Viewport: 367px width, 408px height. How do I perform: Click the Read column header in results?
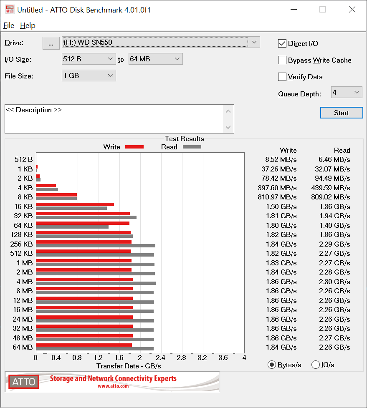[342, 151]
